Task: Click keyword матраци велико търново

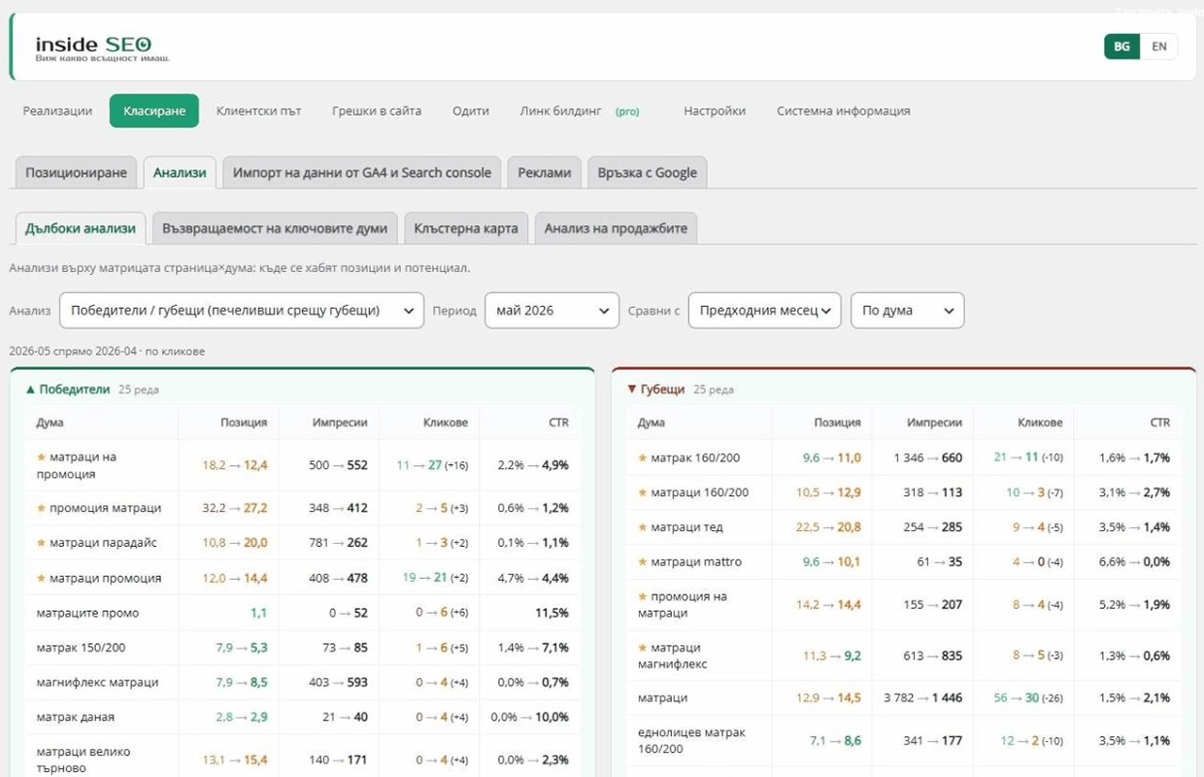Action: (x=83, y=760)
